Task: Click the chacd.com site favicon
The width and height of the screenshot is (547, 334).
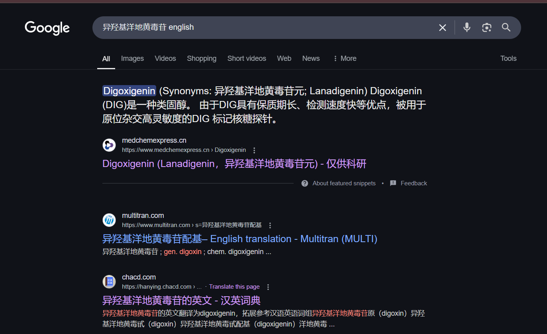Action: tap(109, 282)
